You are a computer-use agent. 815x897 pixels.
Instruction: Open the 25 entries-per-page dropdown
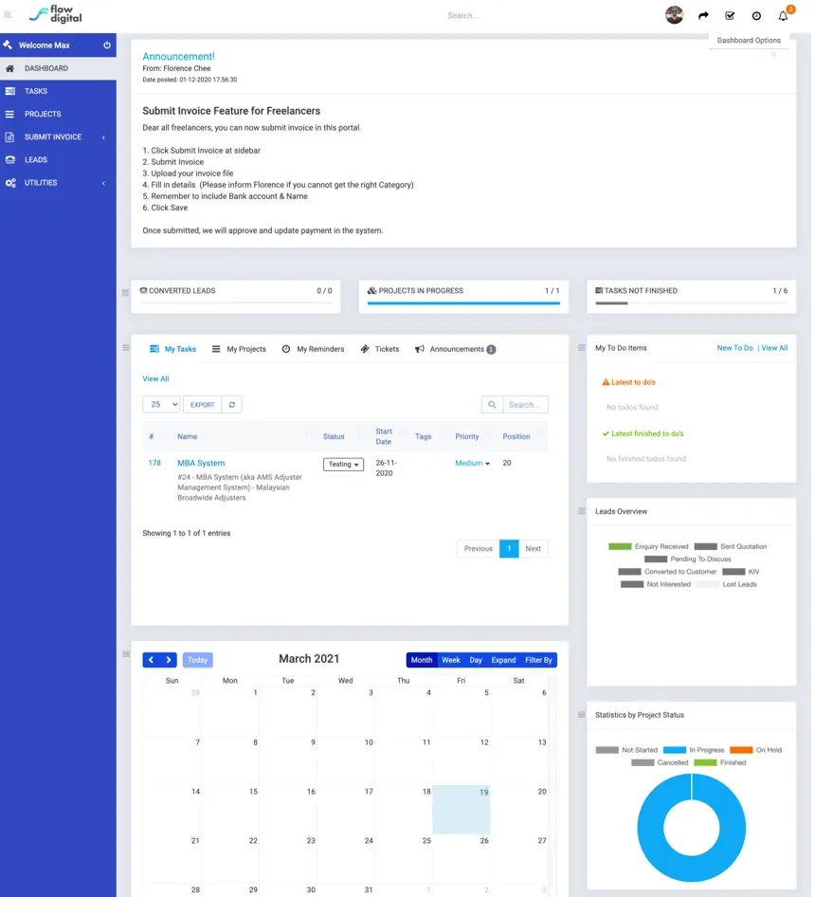161,405
